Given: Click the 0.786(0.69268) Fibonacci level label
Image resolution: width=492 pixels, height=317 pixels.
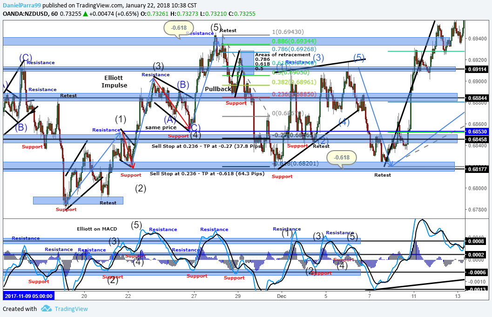Looking at the screenshot, I should 294,49.
